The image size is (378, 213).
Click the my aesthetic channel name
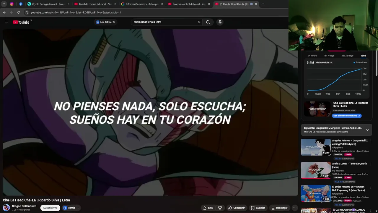click(338, 171)
